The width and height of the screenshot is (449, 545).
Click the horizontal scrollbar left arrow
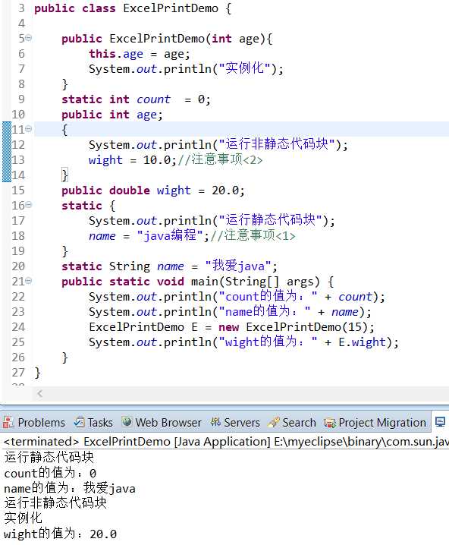tap(40, 393)
